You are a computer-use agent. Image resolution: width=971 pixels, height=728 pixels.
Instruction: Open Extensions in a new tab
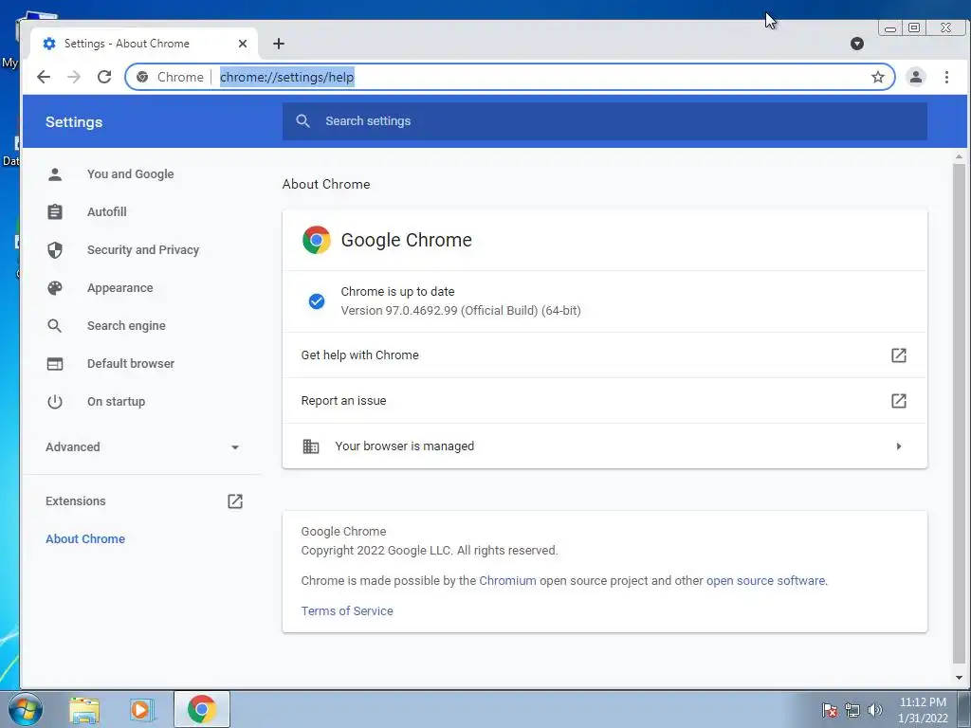tap(75, 500)
